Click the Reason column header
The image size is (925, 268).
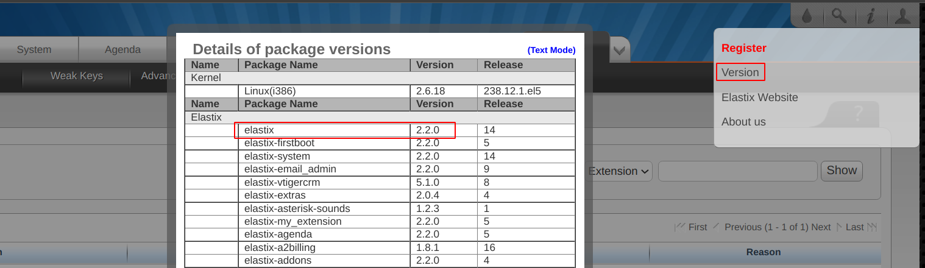pyautogui.click(x=764, y=252)
